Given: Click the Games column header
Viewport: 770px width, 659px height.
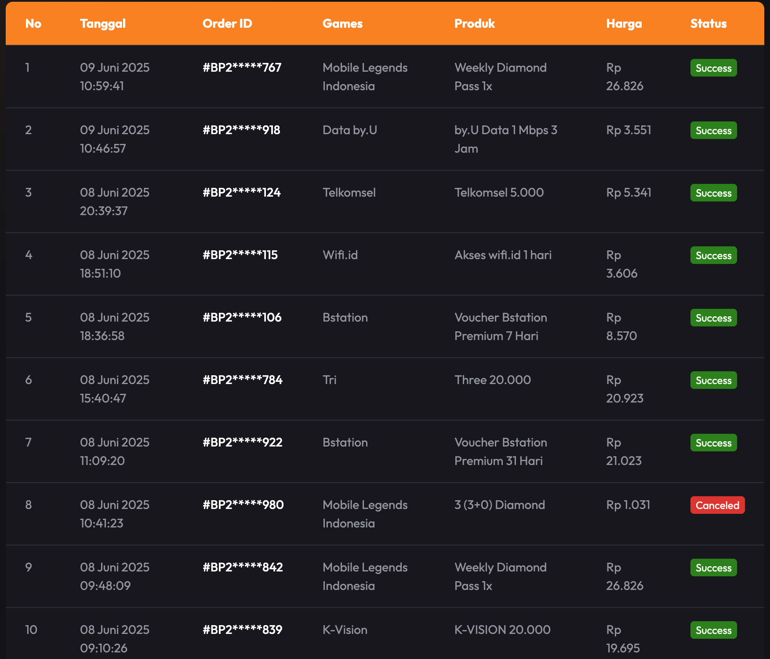Looking at the screenshot, I should tap(342, 24).
